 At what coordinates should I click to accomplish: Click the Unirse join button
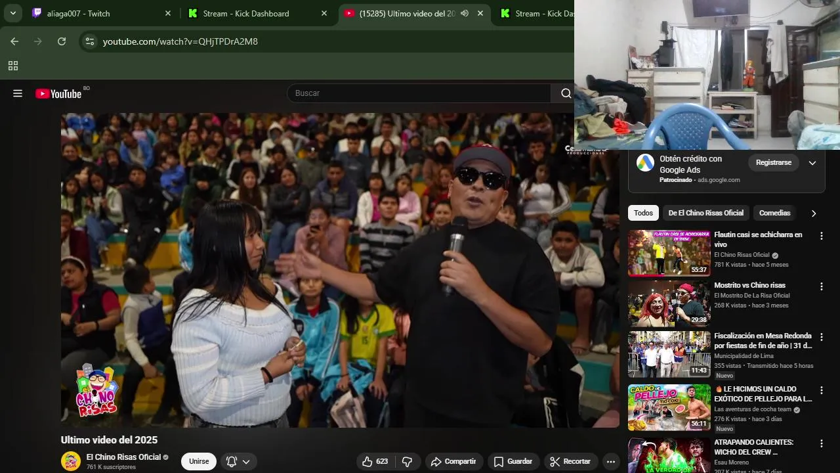[x=199, y=461]
